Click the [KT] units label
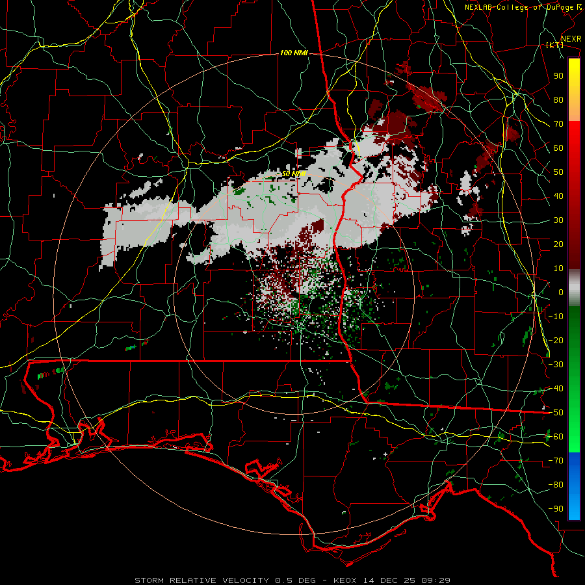The width and height of the screenshot is (585, 585). [x=554, y=45]
